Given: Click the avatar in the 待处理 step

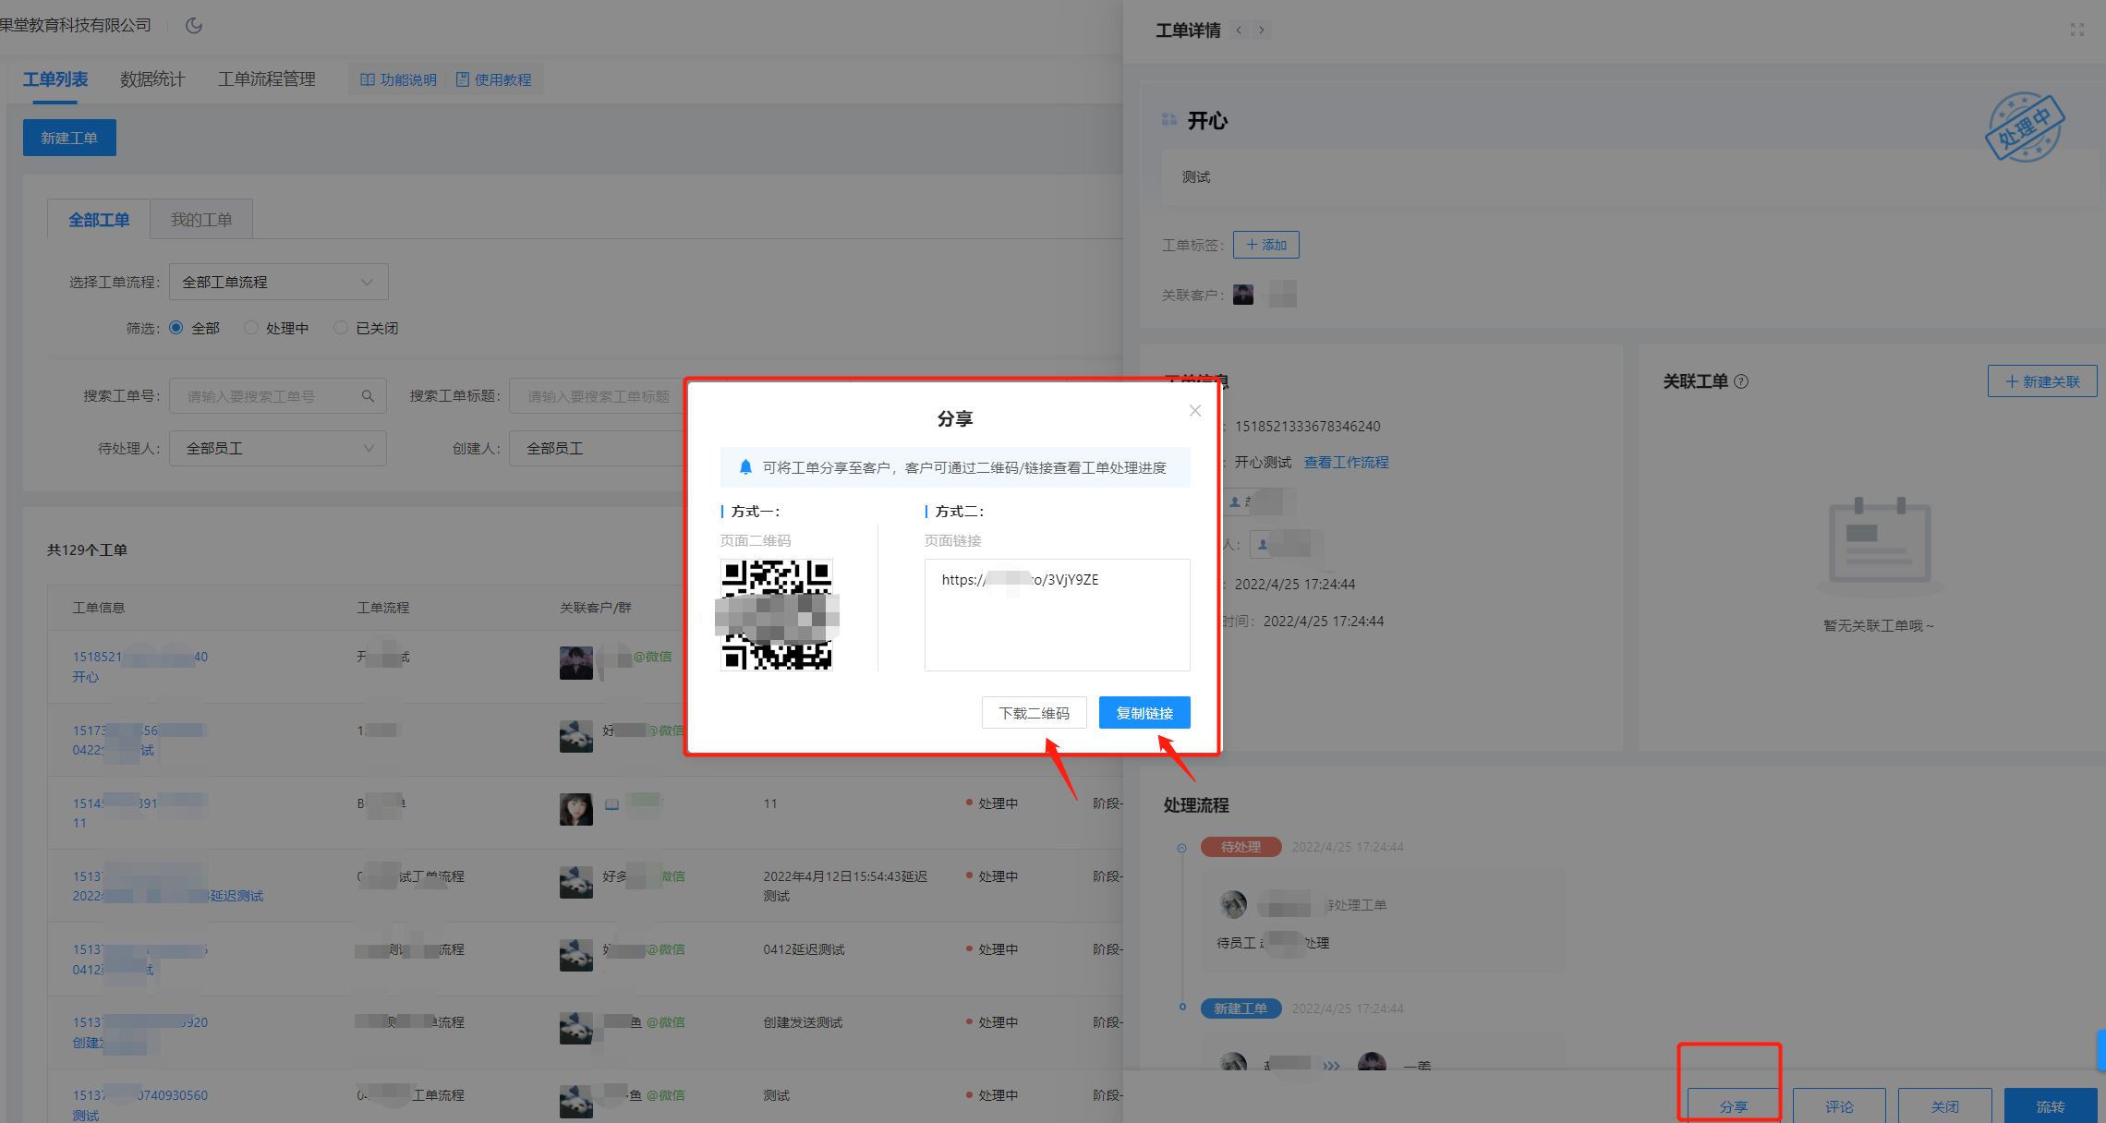Looking at the screenshot, I should point(1233,904).
